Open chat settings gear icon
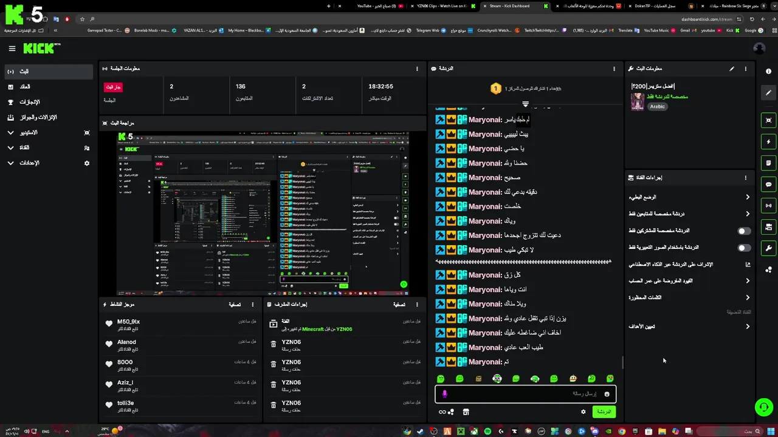Screen dimensions: 778x437 [583, 412]
